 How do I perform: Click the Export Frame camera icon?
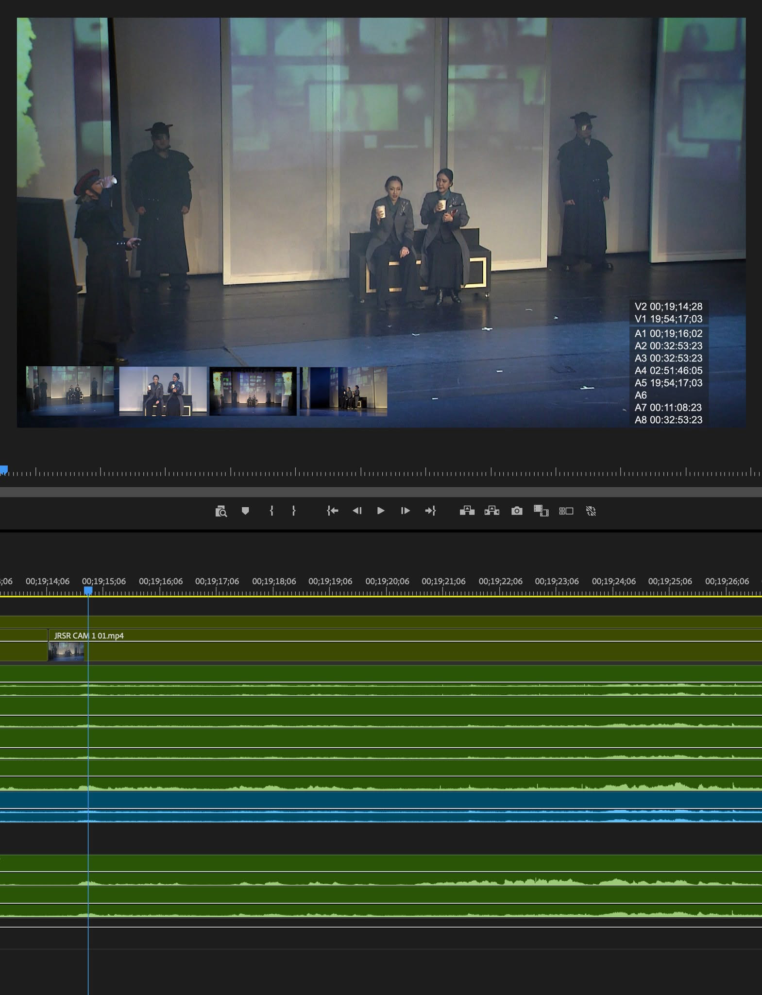pos(517,511)
